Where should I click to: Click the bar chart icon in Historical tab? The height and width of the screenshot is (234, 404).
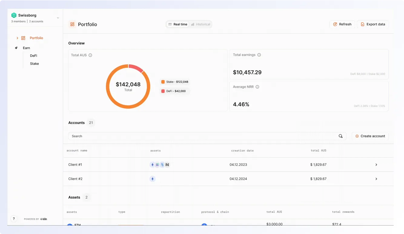coord(193,24)
